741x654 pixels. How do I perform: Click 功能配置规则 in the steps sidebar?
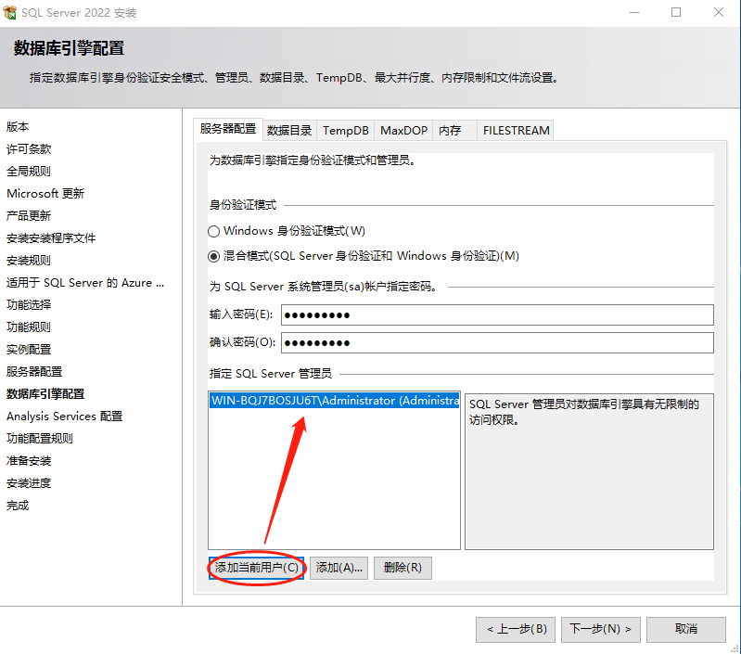tap(40, 439)
